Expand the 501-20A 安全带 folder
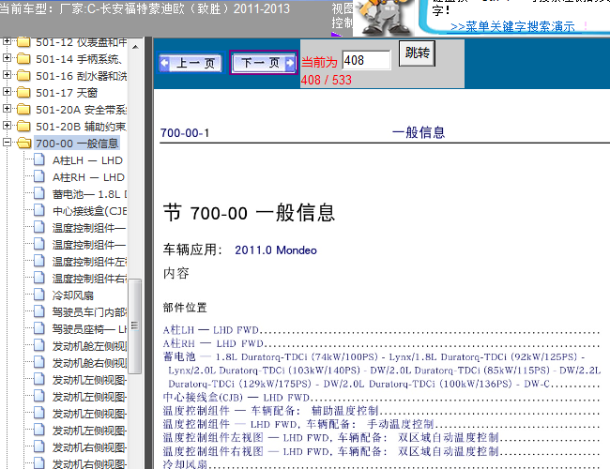 pyautogui.click(x=7, y=109)
